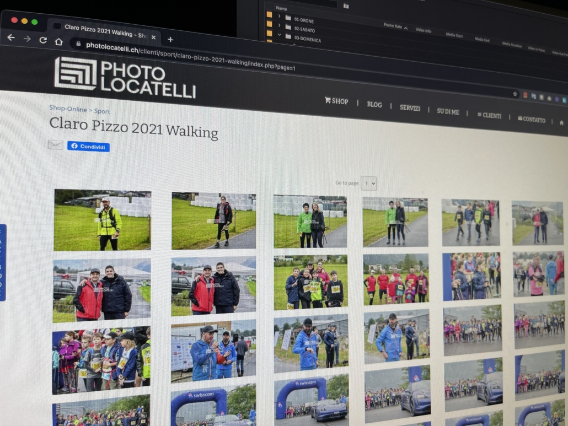Screen dimensions: 568x426
Task: Select the 02-SABATO folder name
Action: tap(304, 30)
